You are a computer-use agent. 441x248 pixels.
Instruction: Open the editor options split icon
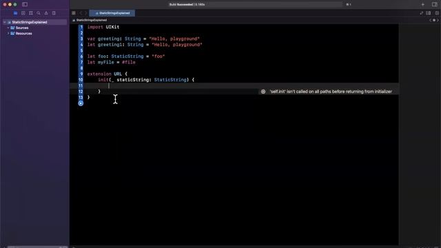coord(429,13)
